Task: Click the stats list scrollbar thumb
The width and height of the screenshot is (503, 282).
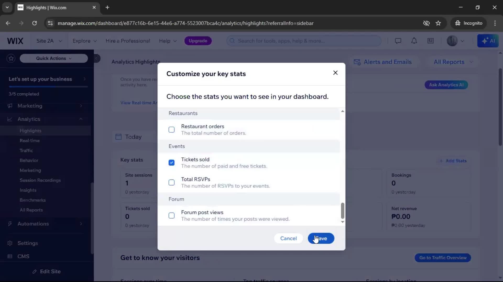Action: [342, 211]
